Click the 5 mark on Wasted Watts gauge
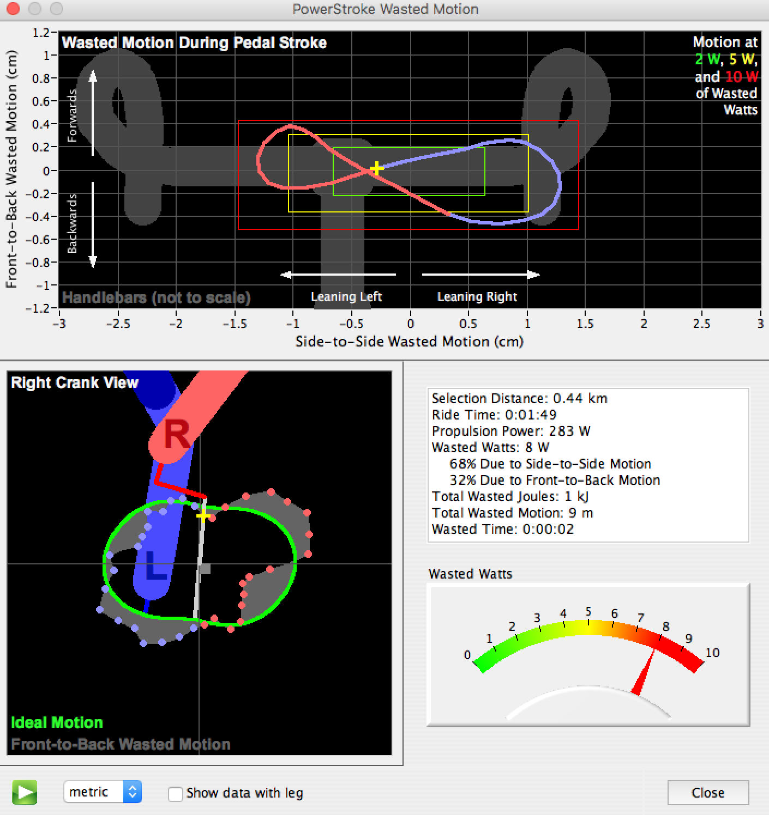 [588, 612]
